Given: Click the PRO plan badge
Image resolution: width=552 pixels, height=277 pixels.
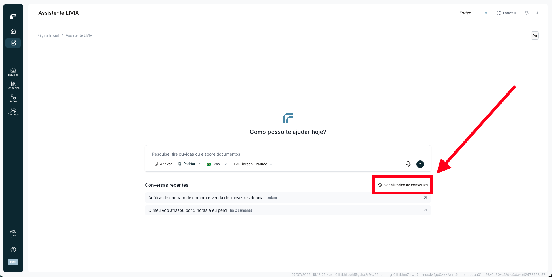Looking at the screenshot, I should click(x=13, y=262).
